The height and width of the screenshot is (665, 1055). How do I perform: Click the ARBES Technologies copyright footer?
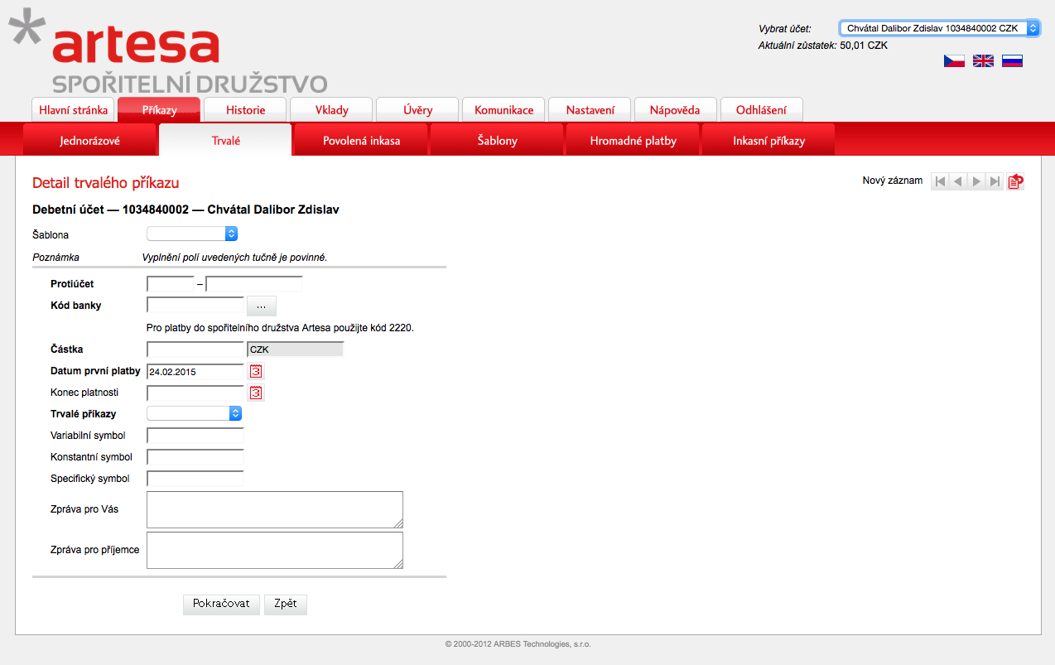coord(518,643)
